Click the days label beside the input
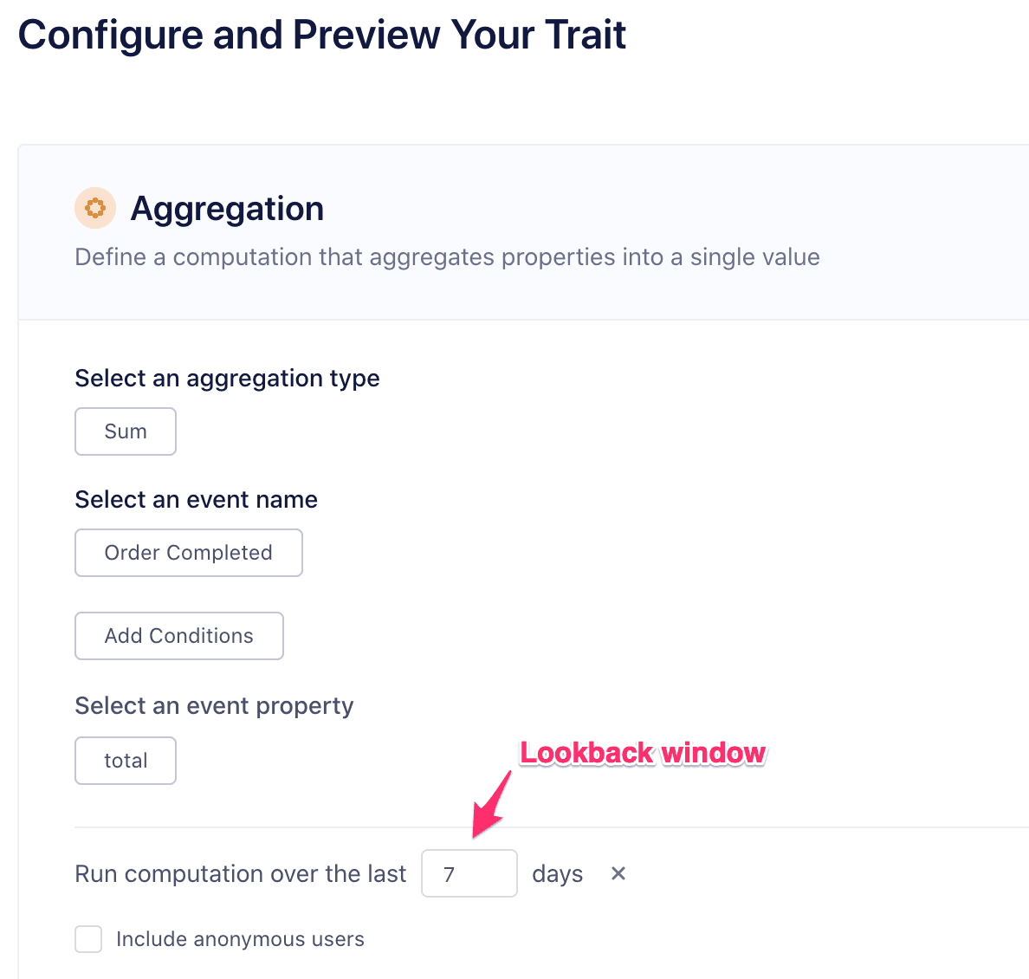 (x=557, y=873)
